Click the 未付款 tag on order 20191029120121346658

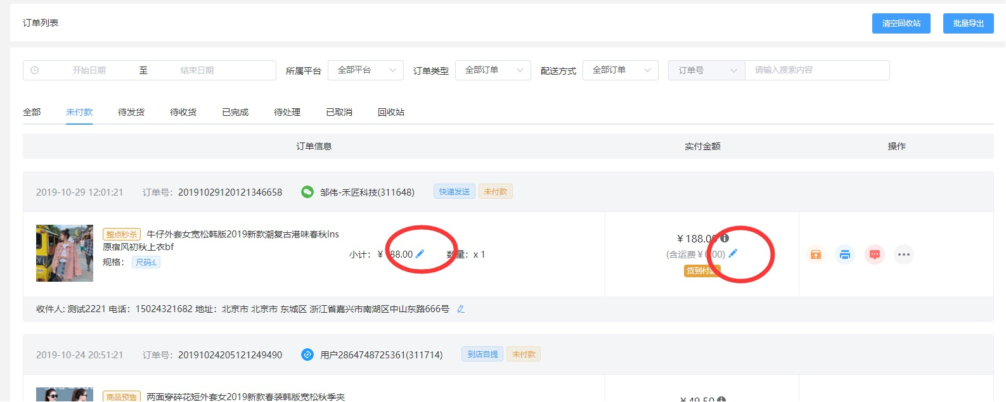pyautogui.click(x=496, y=192)
